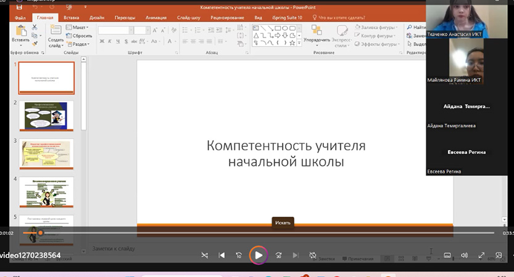Click the video seek bar progress slider
The height and width of the screenshot is (277, 514).
pos(41,233)
